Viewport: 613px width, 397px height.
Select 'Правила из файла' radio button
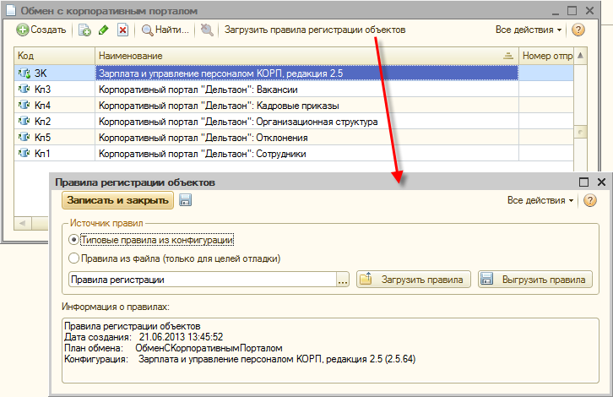click(74, 258)
